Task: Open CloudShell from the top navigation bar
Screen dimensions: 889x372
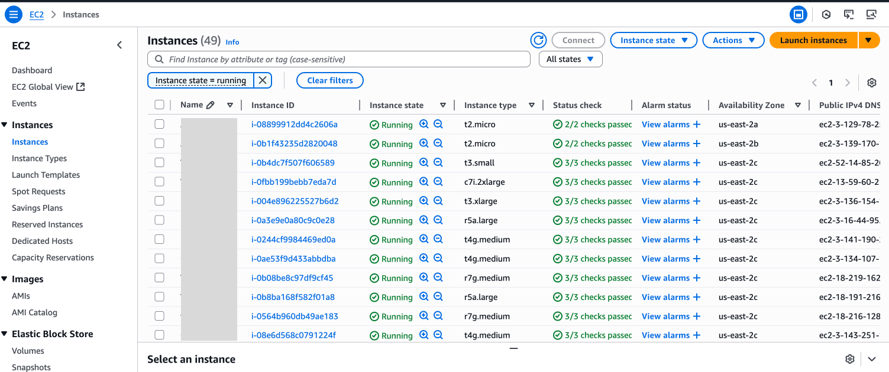Action: pos(849,14)
